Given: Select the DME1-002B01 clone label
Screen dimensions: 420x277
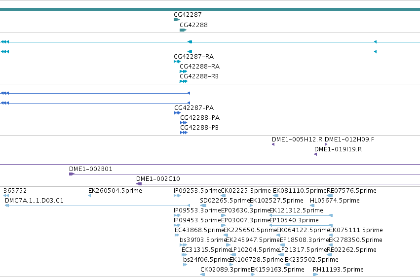Looking at the screenshot, I should 90,169.
